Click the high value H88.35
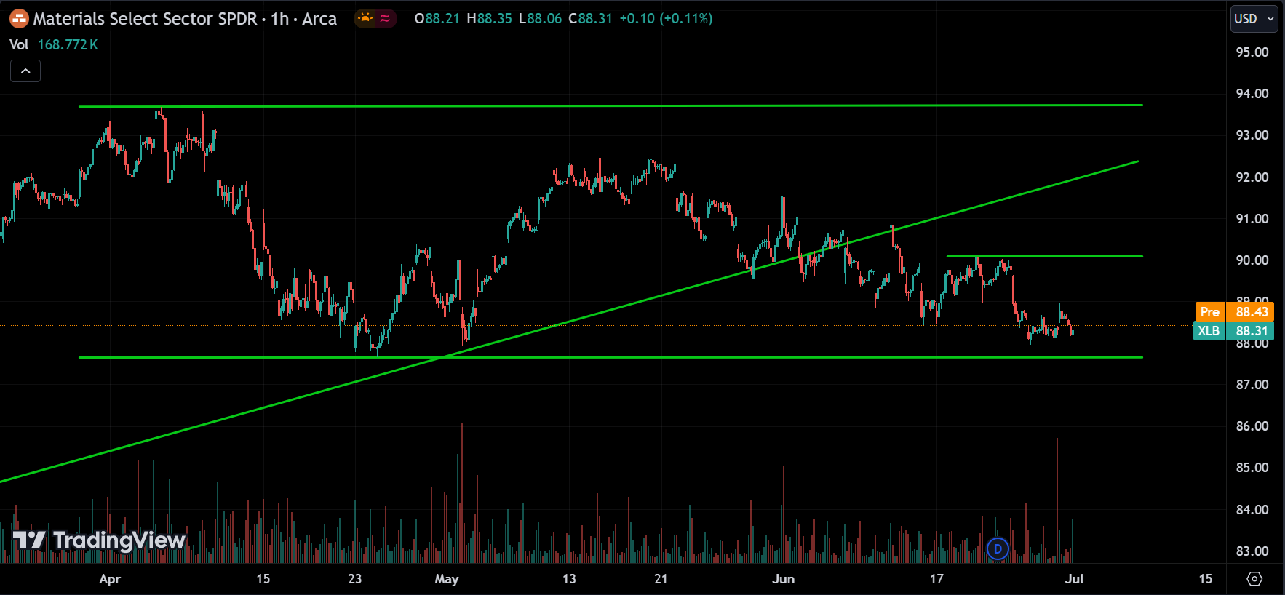Image resolution: width=1285 pixels, height=595 pixels. tap(490, 19)
